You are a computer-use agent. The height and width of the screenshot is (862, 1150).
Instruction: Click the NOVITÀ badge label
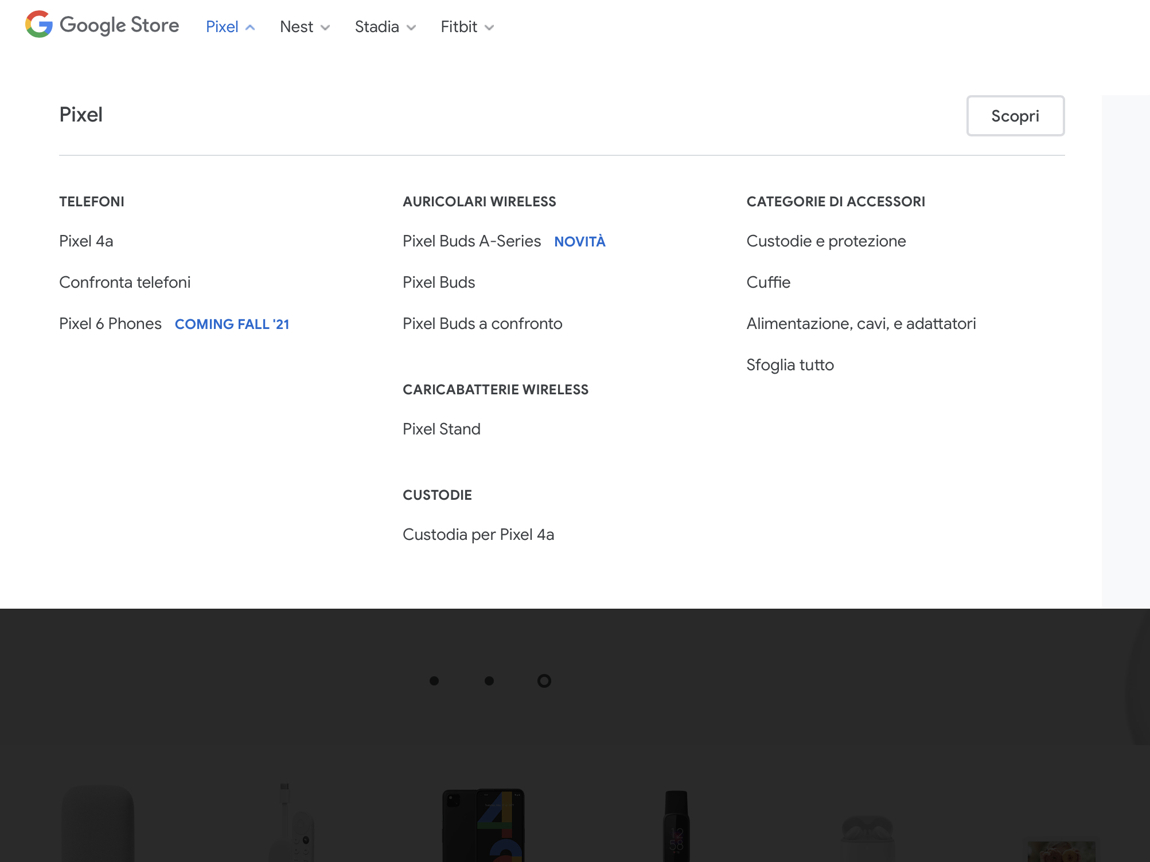coord(580,242)
